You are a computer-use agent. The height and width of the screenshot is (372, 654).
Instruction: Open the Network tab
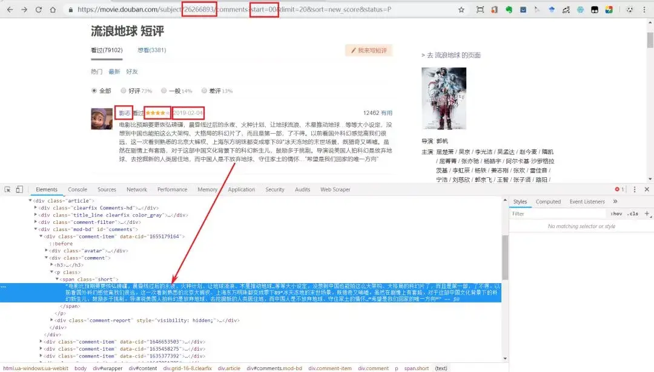[x=137, y=189]
